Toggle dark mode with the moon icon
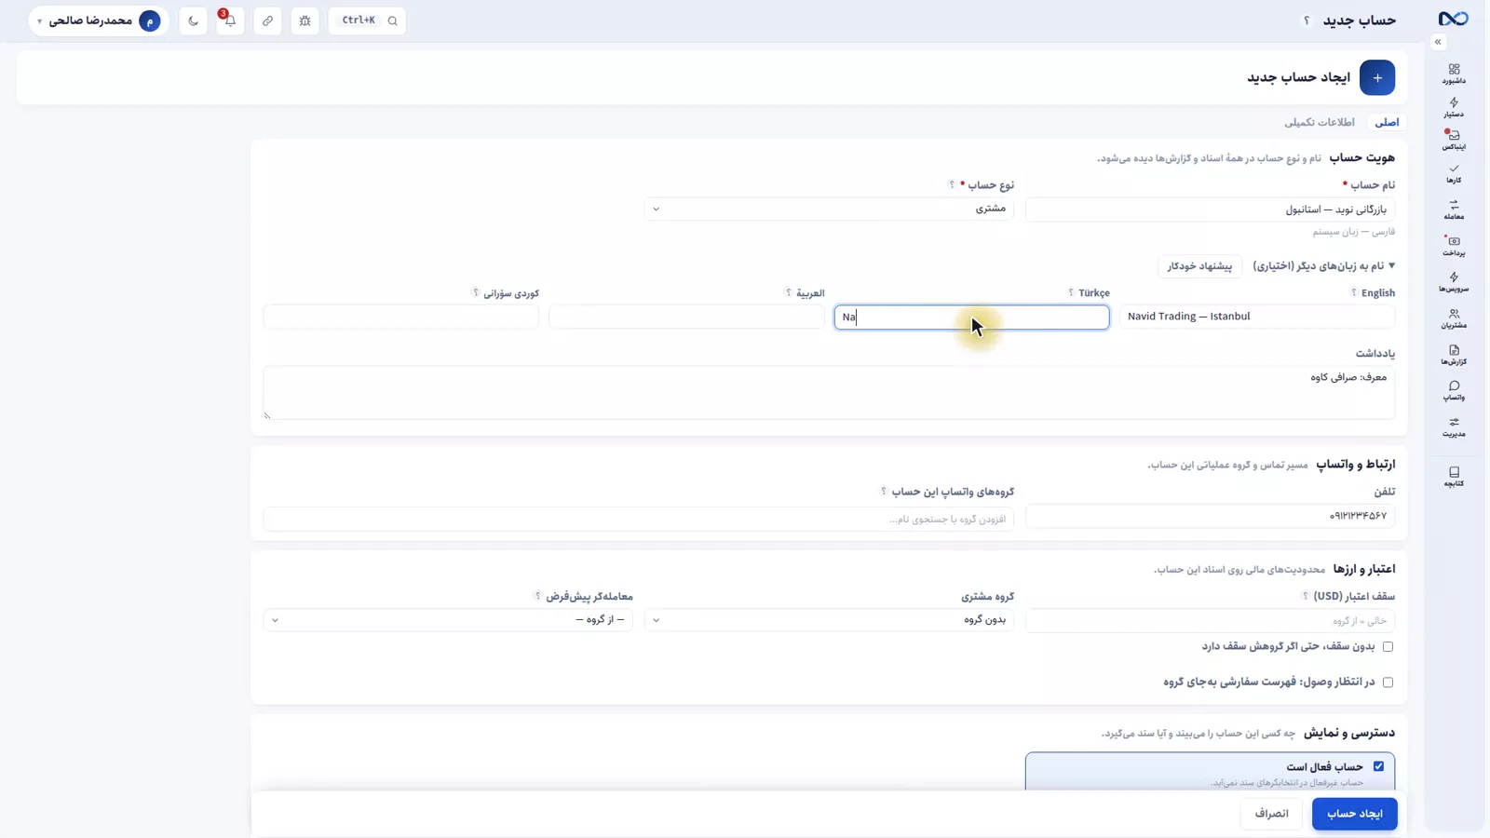Image resolution: width=1490 pixels, height=838 pixels. coord(193,20)
